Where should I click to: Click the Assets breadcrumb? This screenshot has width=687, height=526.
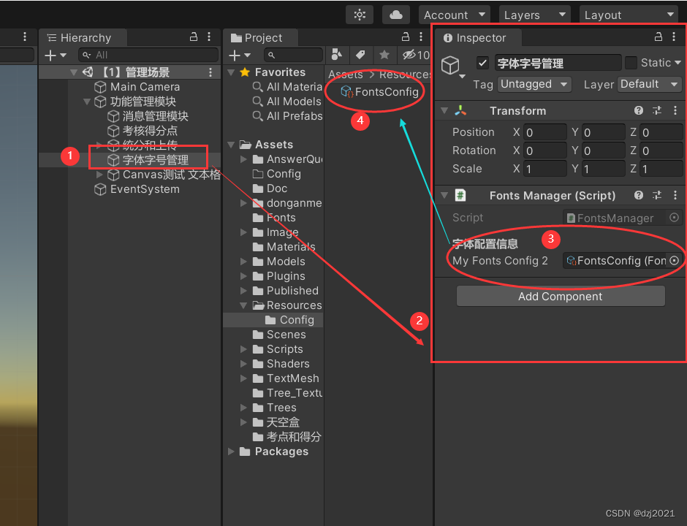pyautogui.click(x=346, y=75)
